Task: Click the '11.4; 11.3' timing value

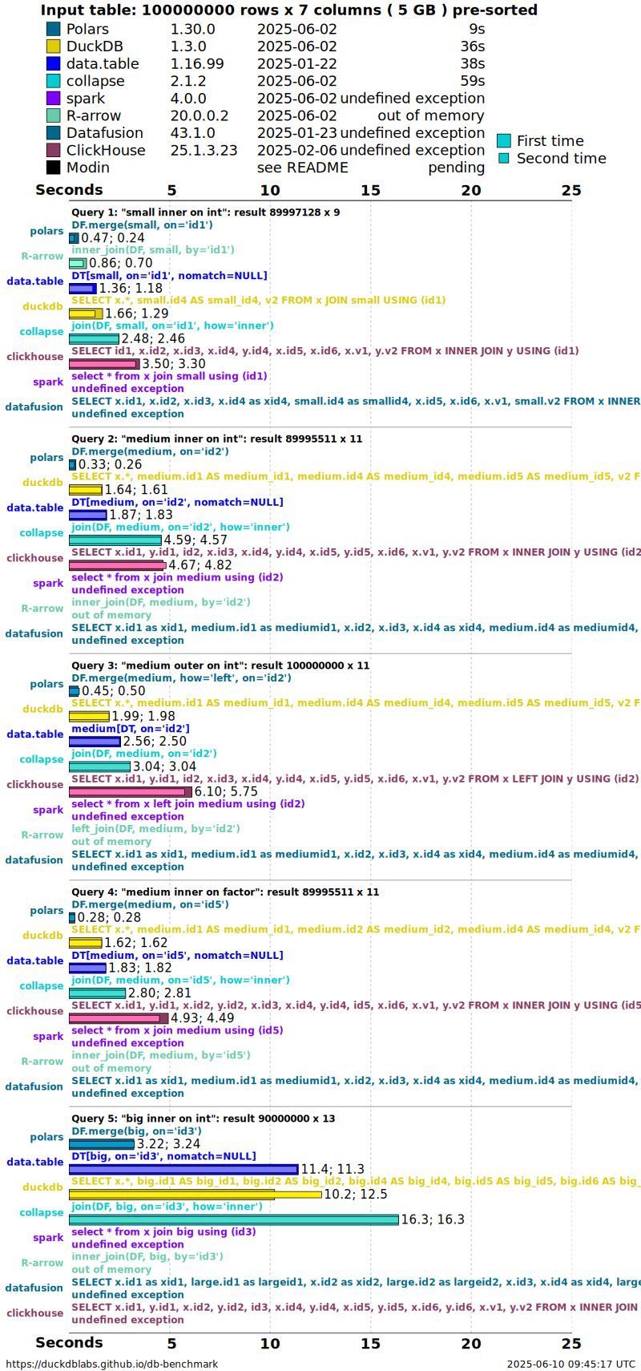Action: 333,1170
